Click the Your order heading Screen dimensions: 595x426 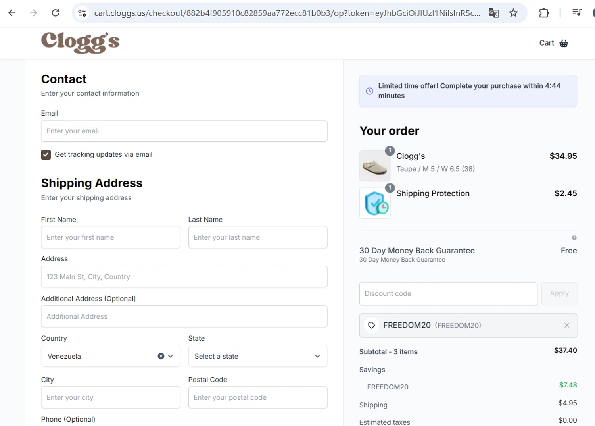point(389,131)
